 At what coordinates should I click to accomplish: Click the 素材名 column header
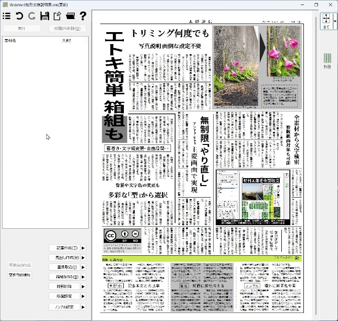(x=10, y=40)
